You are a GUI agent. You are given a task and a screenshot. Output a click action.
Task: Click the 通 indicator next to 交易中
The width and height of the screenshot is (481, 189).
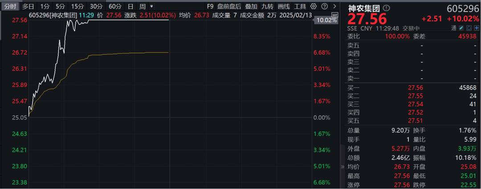454,28
